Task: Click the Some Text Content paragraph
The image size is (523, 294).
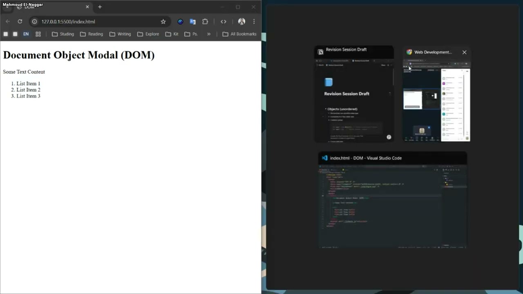Action: coord(24,72)
